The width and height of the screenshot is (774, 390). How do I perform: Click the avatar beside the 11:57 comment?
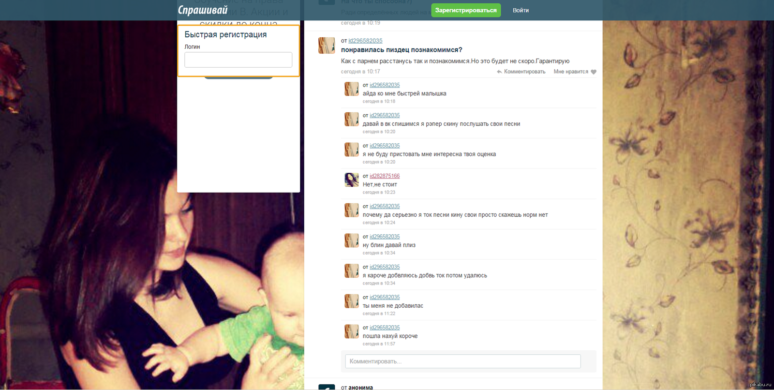click(x=352, y=331)
